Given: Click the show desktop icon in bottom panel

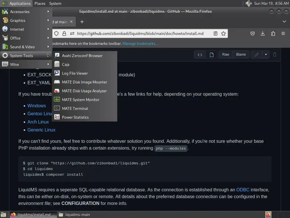Looking at the screenshot, I should [x=3, y=215].
